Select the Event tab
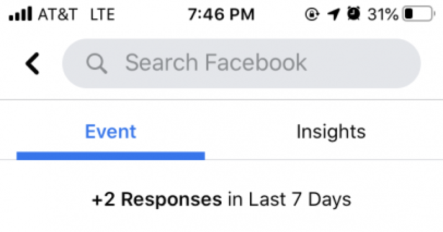This screenshot has width=443, height=232. click(x=110, y=132)
